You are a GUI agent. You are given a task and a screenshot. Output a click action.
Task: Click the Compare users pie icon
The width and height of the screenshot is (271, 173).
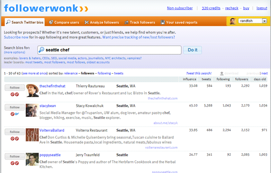tap(51, 22)
